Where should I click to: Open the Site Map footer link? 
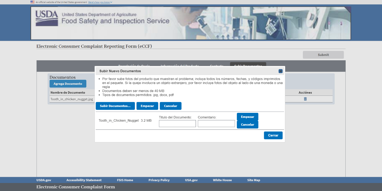253,180
